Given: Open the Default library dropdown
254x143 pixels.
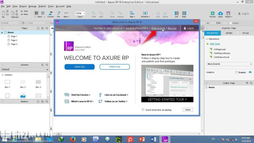Looking at the screenshot, I should point(24,70).
